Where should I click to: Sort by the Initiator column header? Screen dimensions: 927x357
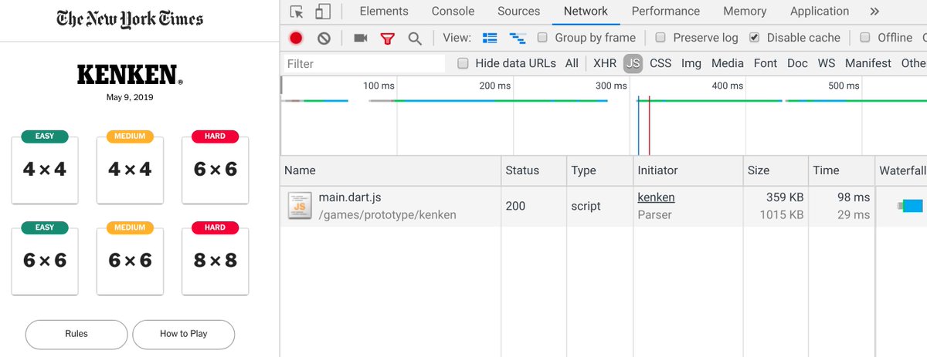pos(688,170)
